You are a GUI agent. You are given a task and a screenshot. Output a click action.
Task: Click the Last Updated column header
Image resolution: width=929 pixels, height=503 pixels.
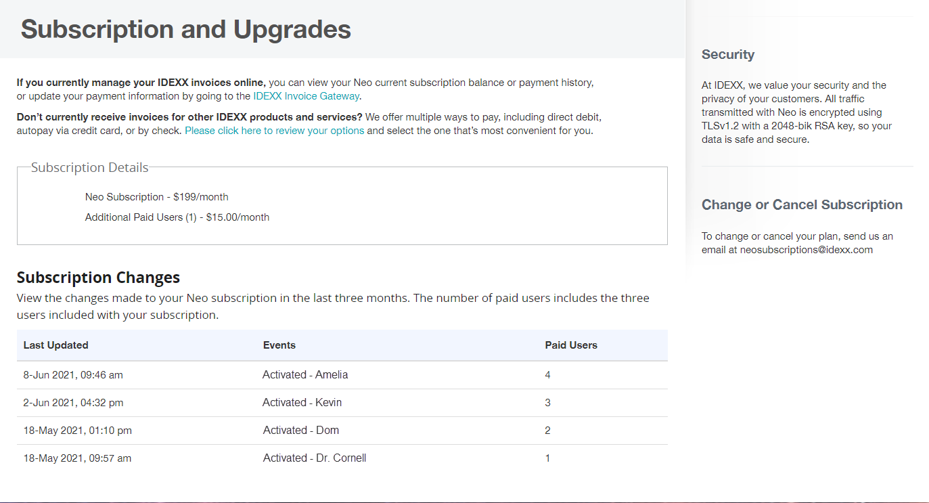[56, 345]
